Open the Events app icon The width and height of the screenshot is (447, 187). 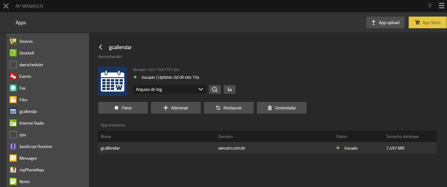click(13, 76)
